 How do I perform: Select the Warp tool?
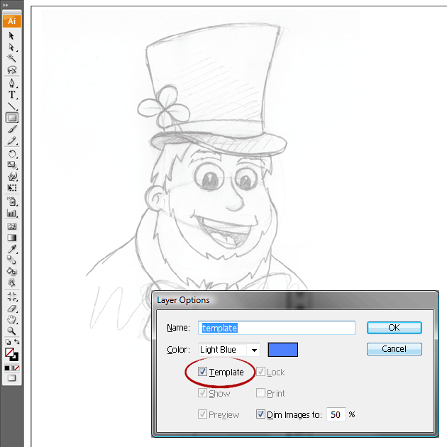pyautogui.click(x=12, y=177)
